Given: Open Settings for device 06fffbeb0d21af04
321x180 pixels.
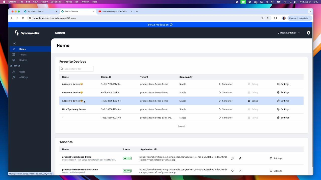Looking at the screenshot, I should pyautogui.click(x=283, y=92).
